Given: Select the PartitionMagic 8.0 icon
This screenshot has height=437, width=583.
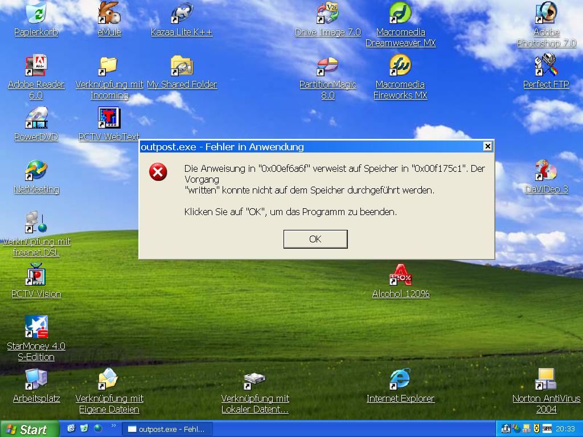Looking at the screenshot, I should tap(327, 66).
